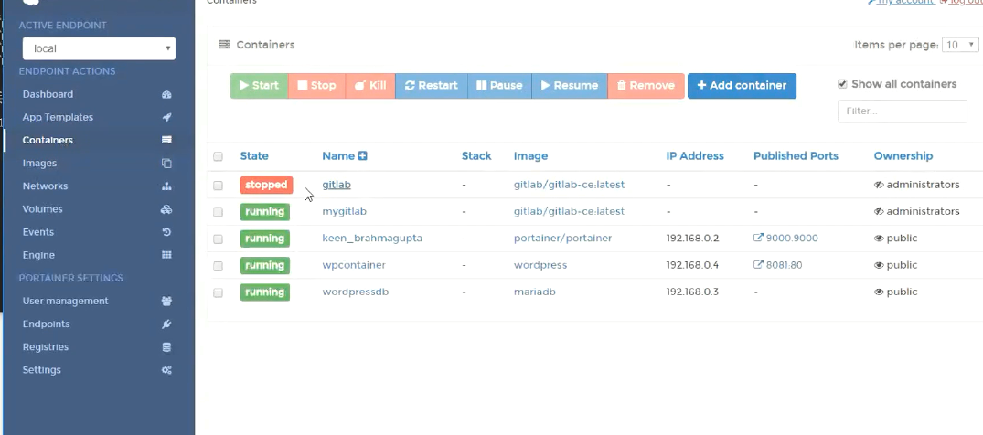This screenshot has height=435, width=983.
Task: Open the portainer/portainer image link
Action: (563, 239)
